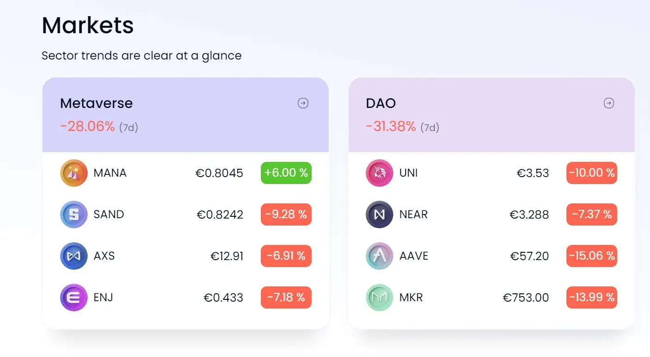
Task: Click the MANA coin icon
Action: (x=74, y=173)
